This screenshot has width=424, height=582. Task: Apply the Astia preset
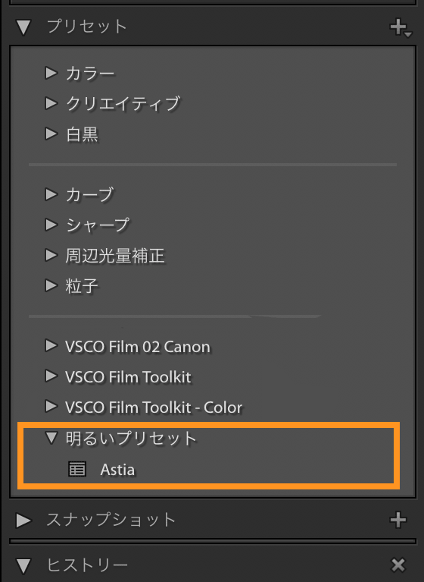pyautogui.click(x=117, y=470)
